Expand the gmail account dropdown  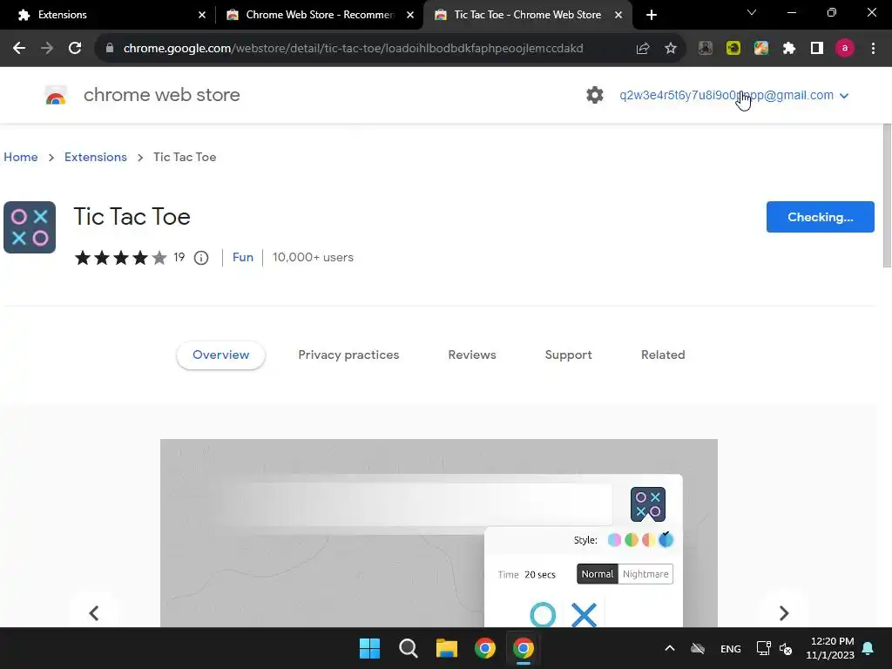[x=844, y=96]
